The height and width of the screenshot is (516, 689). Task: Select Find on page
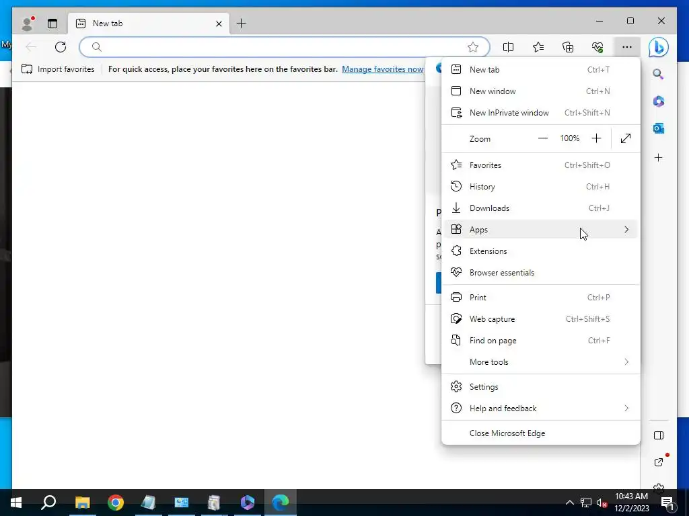pyautogui.click(x=541, y=340)
